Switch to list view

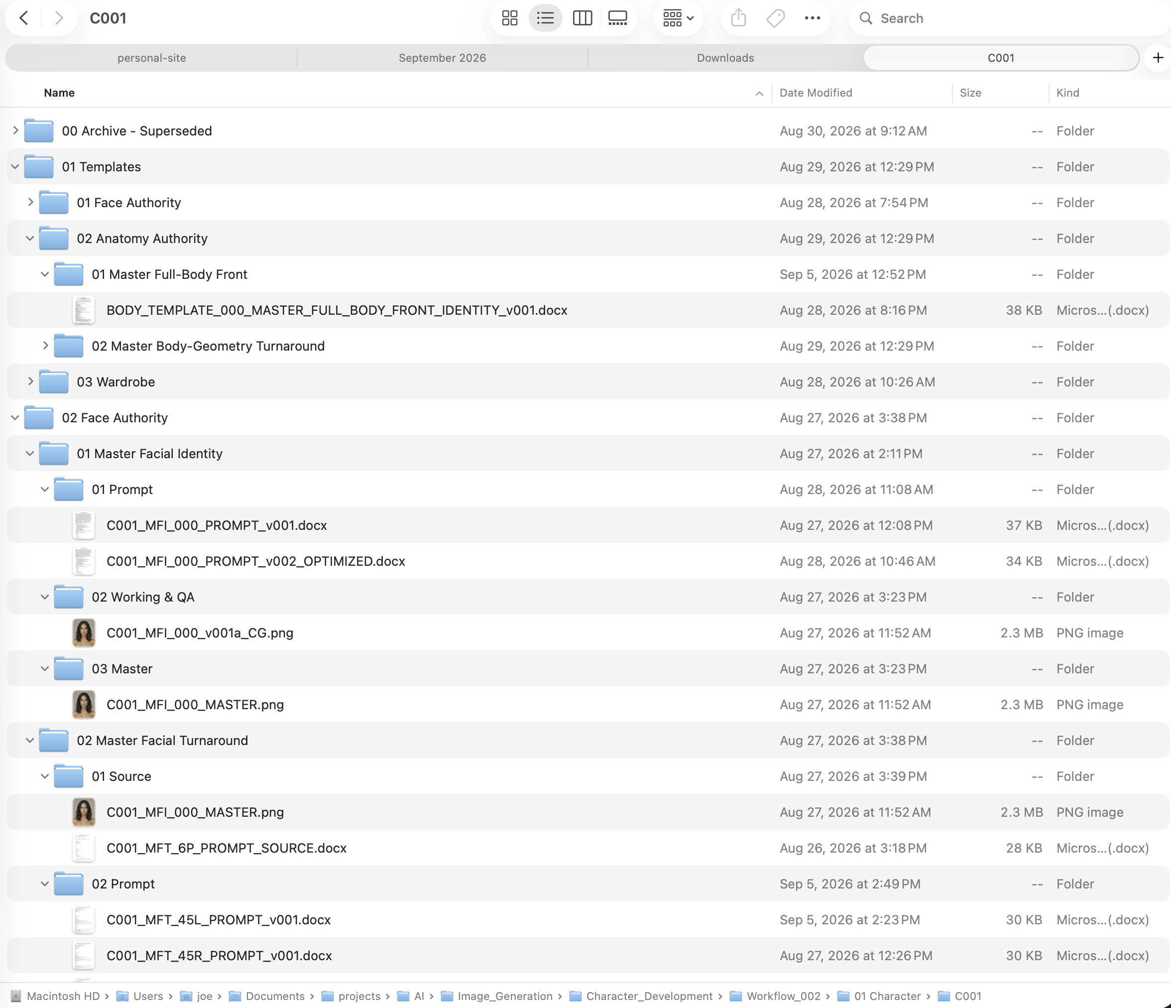545,18
